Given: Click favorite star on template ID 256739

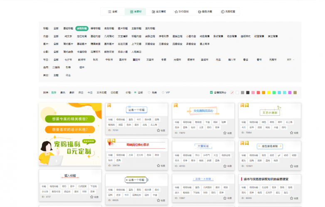Looking at the screenshot, I should [x=158, y=165].
